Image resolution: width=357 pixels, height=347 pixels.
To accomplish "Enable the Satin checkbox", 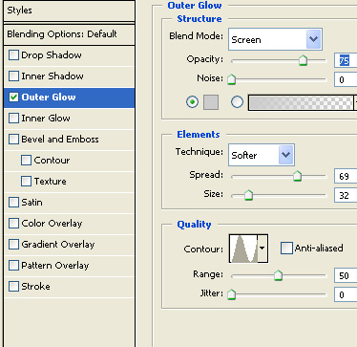I will (x=13, y=202).
